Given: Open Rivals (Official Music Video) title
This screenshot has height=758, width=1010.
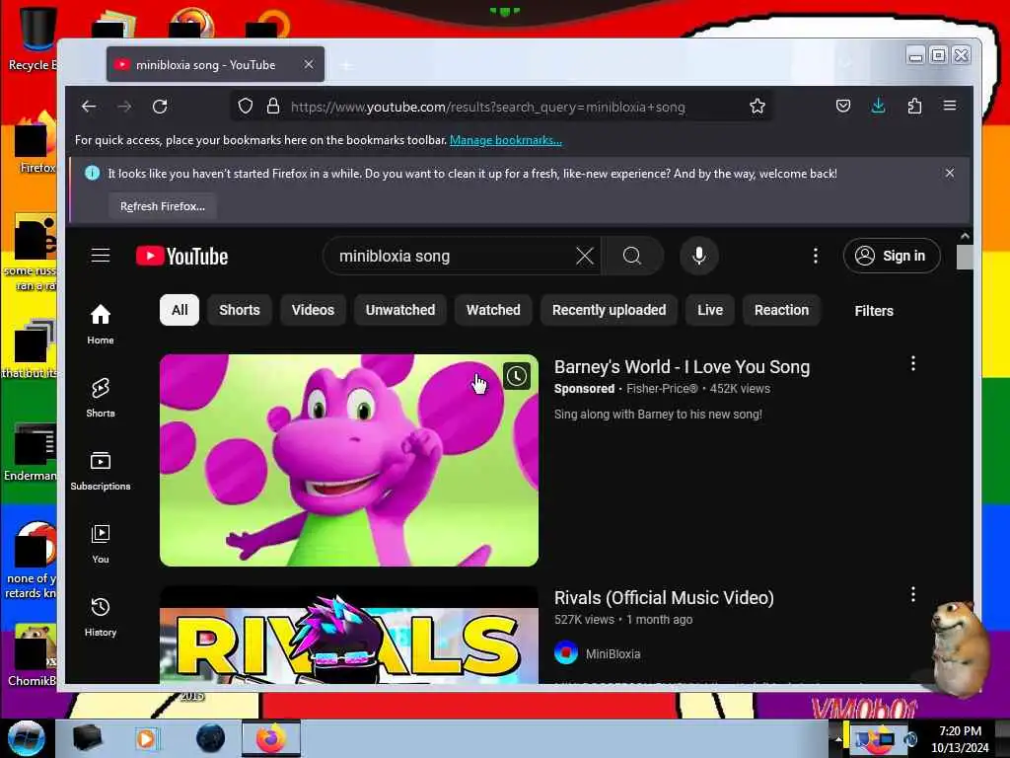Looking at the screenshot, I should coord(664,597).
